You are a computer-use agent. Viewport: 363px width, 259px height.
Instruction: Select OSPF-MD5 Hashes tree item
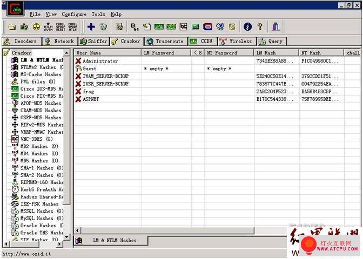[37, 118]
